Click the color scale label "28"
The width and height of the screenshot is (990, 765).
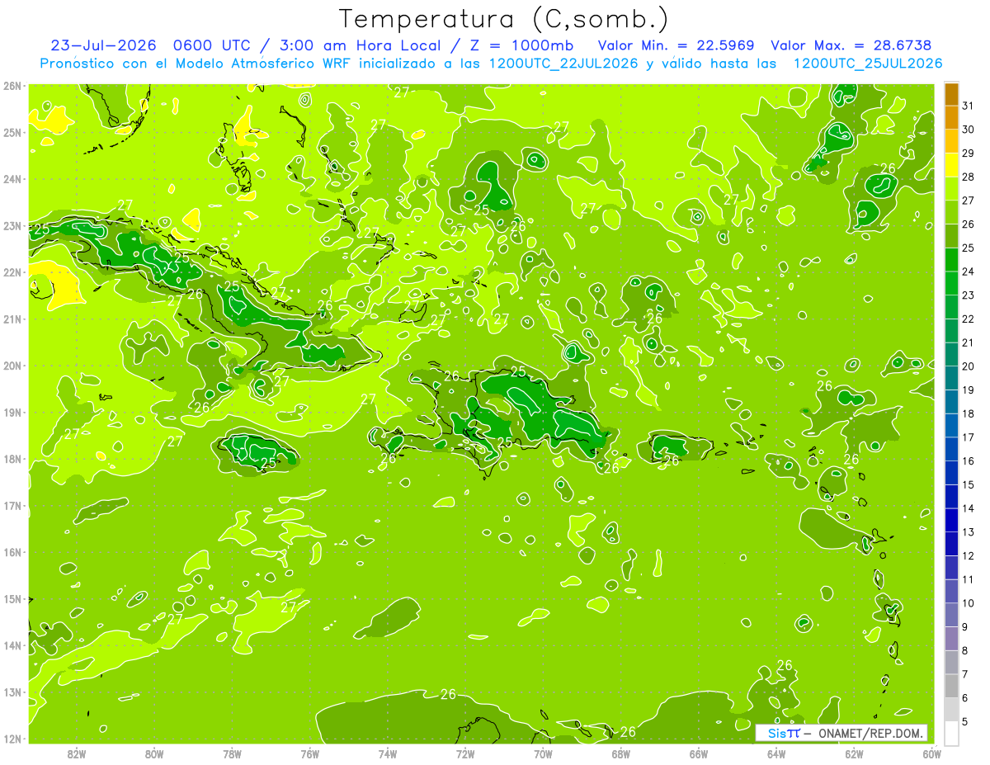969,177
